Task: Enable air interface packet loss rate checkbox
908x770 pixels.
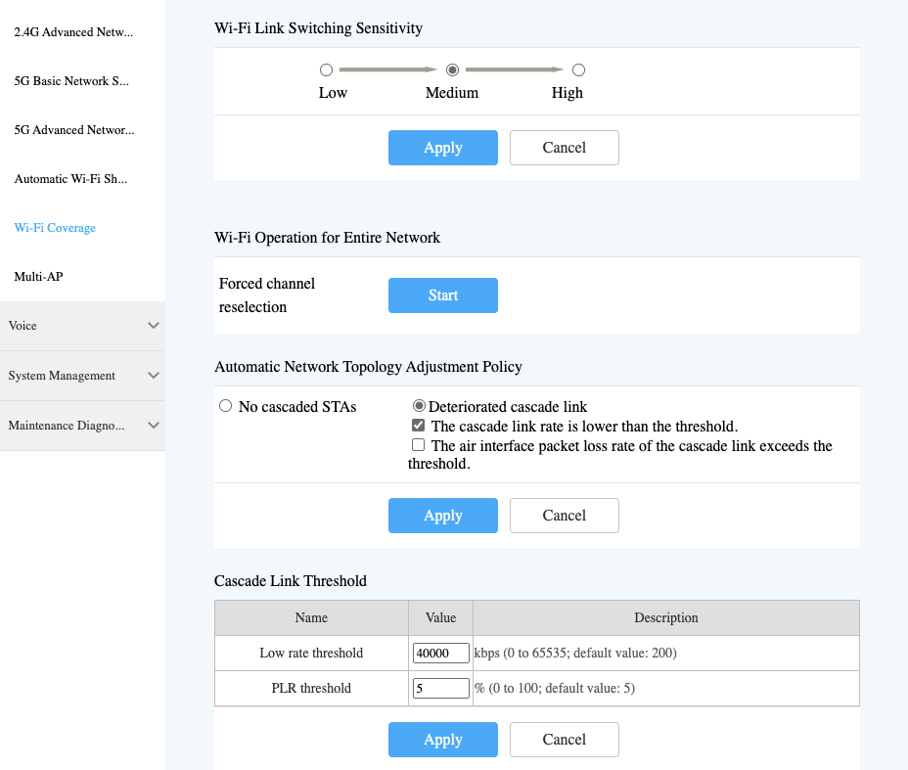Action: coord(419,445)
